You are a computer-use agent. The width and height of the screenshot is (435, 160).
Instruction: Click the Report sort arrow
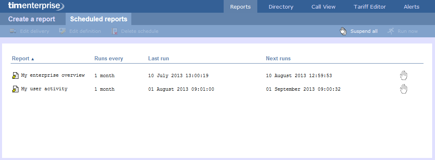[x=32, y=59]
